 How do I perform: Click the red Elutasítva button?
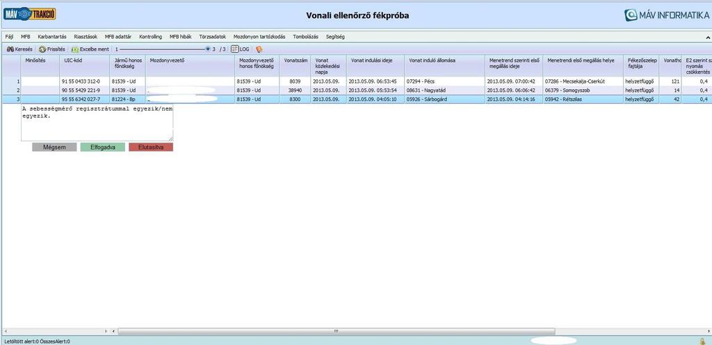click(x=151, y=147)
